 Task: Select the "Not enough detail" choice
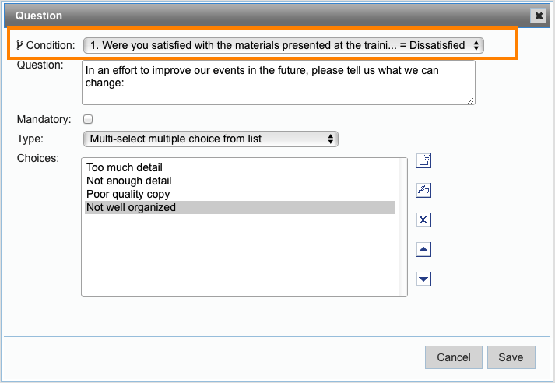coord(128,181)
